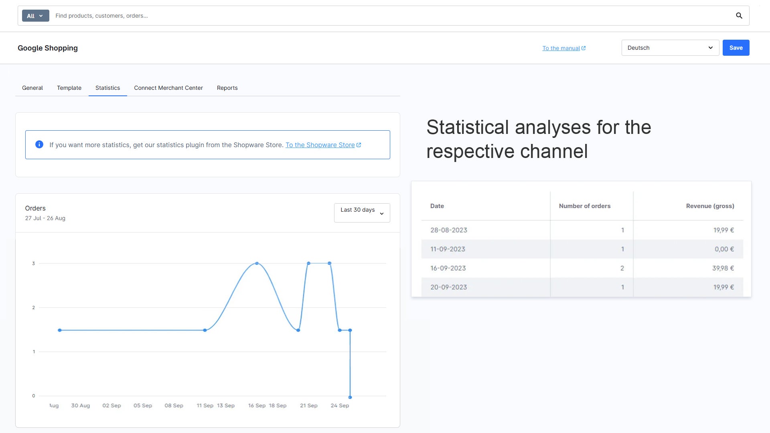The width and height of the screenshot is (770, 433).
Task: Open the Last 30 days range dropdown
Action: [362, 212]
